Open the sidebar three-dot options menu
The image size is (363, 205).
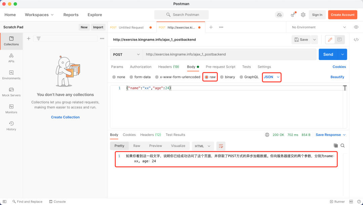102,39
